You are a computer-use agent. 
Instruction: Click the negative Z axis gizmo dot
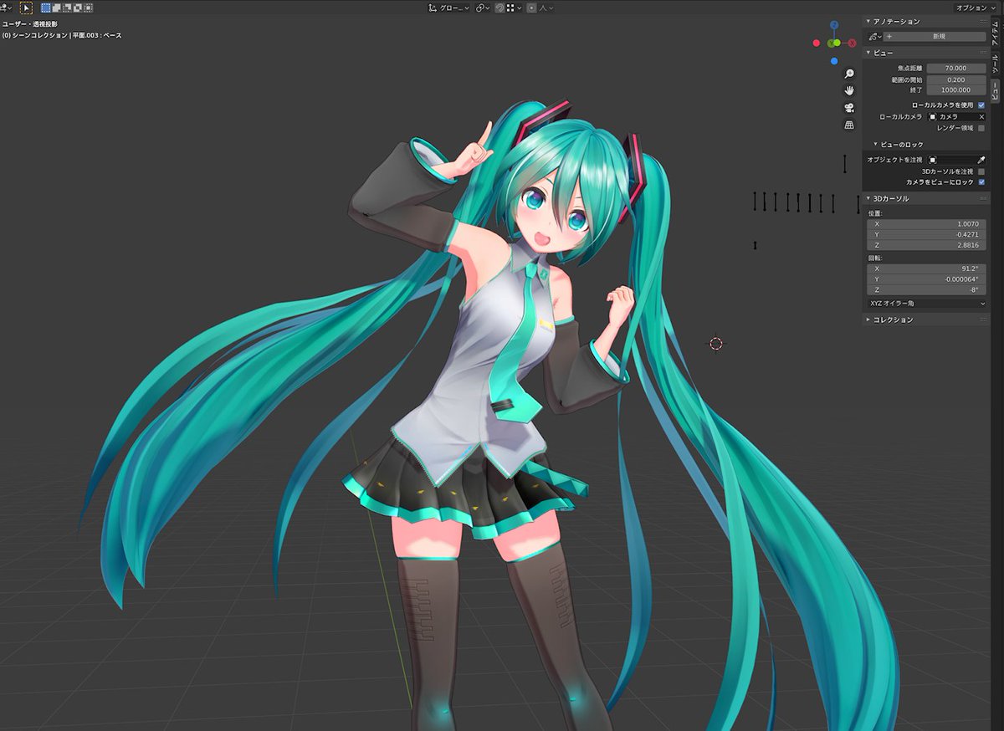[834, 60]
